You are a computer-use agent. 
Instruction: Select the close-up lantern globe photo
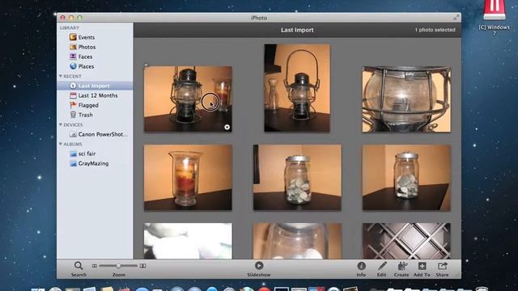(406, 99)
